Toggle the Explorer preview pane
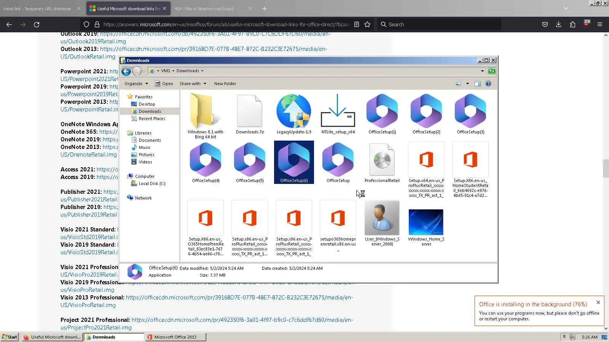The width and height of the screenshot is (609, 342). coord(478,84)
